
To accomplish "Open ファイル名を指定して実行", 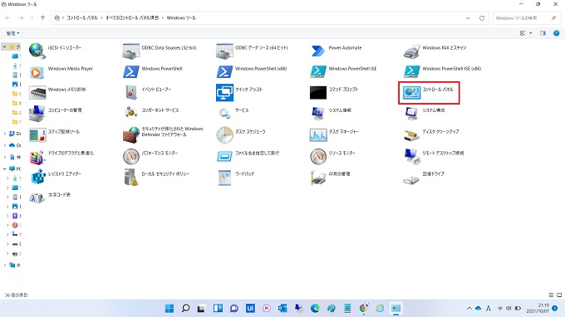I will [x=248, y=156].
